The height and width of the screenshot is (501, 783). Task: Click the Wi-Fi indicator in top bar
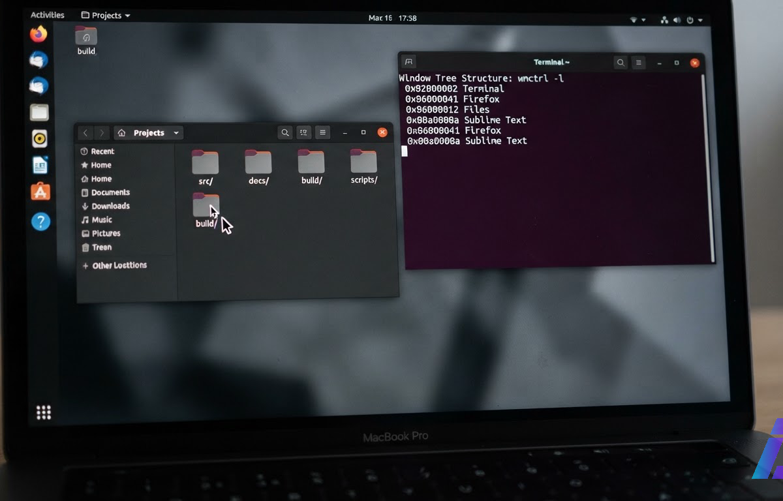pos(634,20)
